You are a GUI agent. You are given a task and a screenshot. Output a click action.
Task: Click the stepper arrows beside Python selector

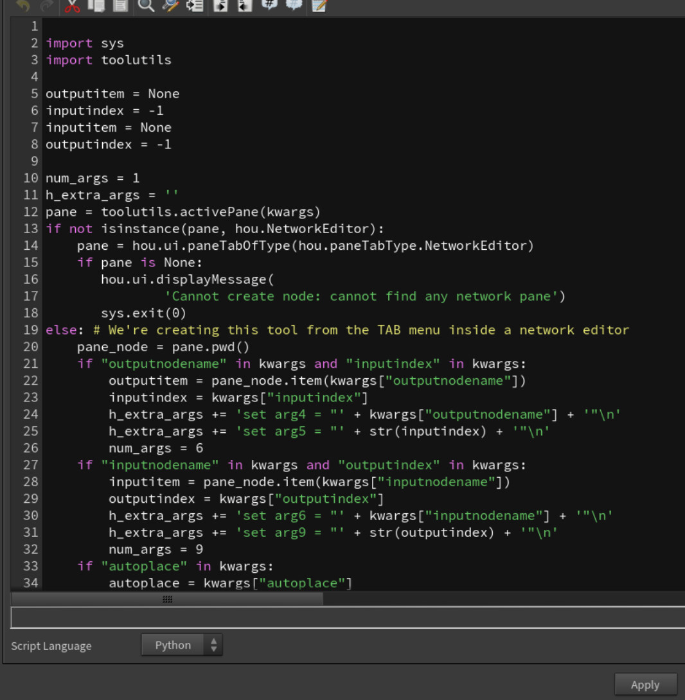(214, 645)
